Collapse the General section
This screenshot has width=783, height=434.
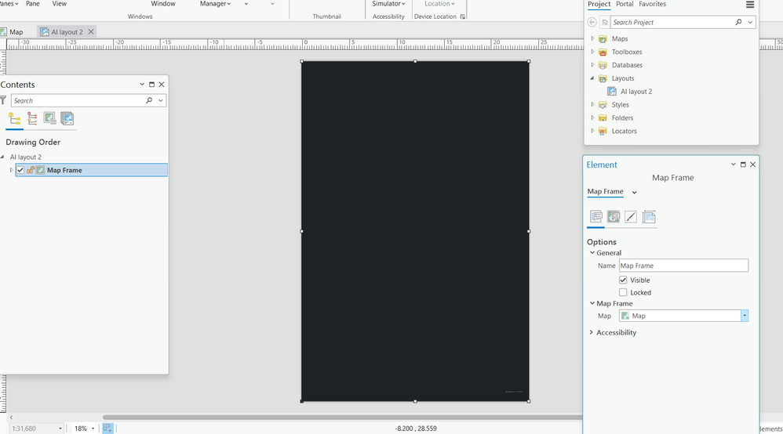point(592,253)
